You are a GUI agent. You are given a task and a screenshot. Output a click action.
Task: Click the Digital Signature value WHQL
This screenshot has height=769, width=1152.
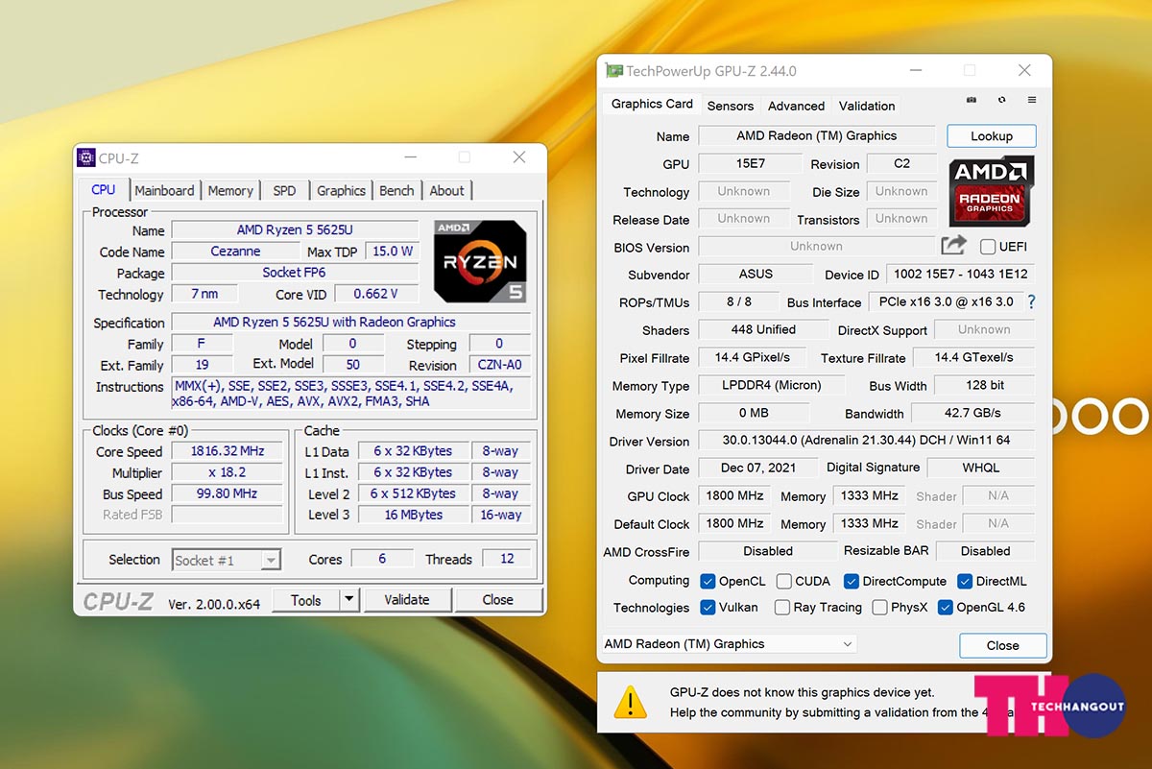click(981, 468)
